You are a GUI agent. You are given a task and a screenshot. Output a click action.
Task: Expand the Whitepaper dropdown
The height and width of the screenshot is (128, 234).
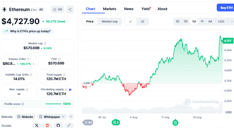coord(52,117)
